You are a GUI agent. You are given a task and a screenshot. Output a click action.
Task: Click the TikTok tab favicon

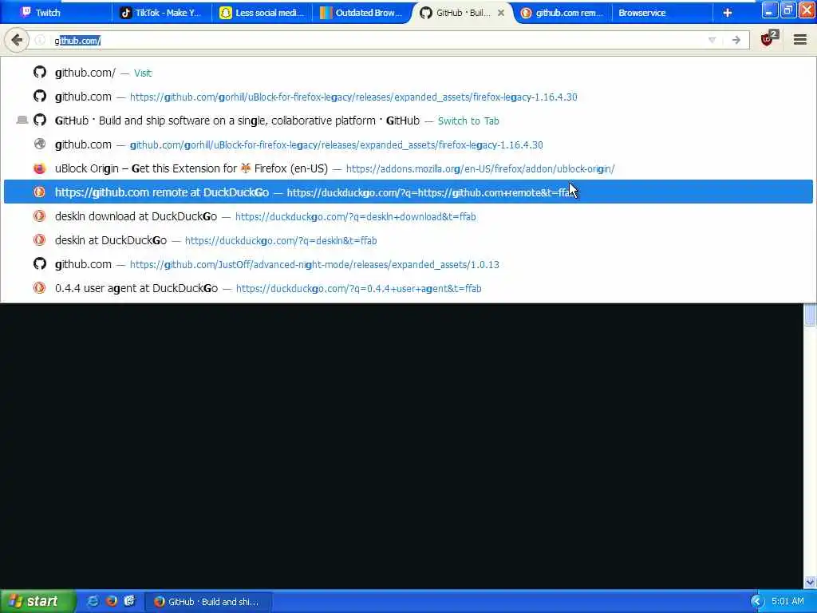[125, 13]
